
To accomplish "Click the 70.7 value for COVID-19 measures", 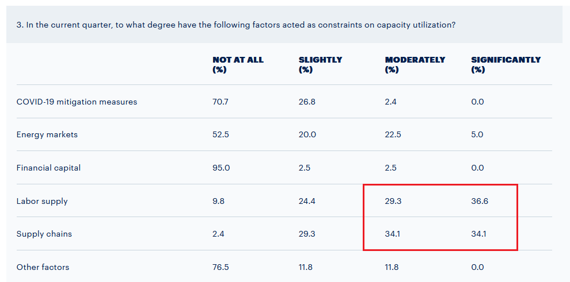I will click(x=221, y=102).
